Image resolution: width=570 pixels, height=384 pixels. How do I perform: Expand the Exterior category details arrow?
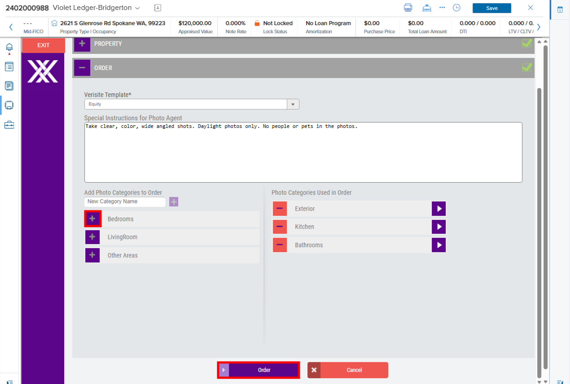(439, 209)
